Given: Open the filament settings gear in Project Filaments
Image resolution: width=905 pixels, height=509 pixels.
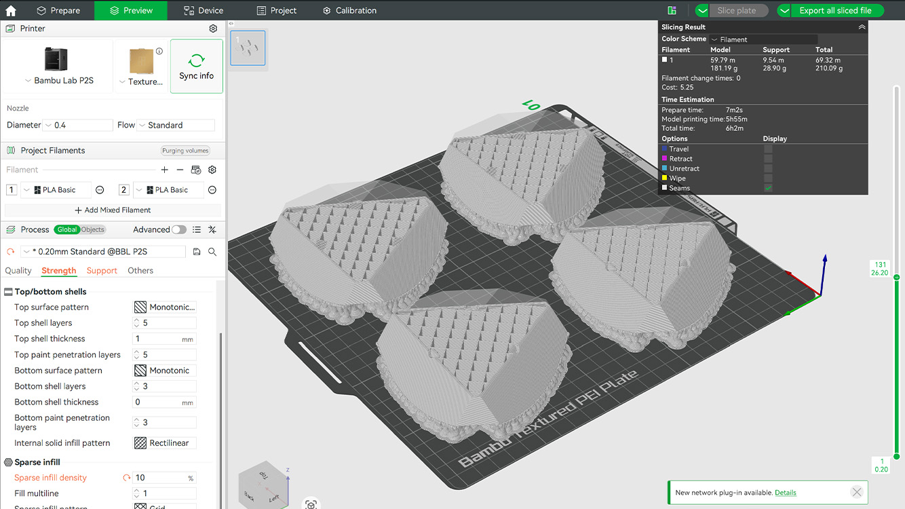Looking at the screenshot, I should [x=212, y=170].
